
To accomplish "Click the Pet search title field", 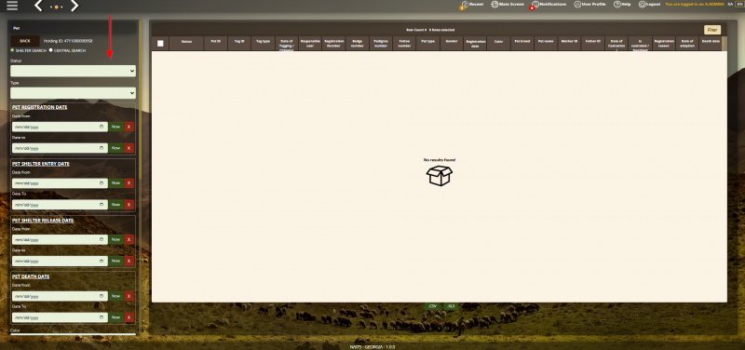I will coord(74,28).
